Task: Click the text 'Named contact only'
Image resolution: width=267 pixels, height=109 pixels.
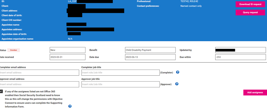Action: [191, 6]
